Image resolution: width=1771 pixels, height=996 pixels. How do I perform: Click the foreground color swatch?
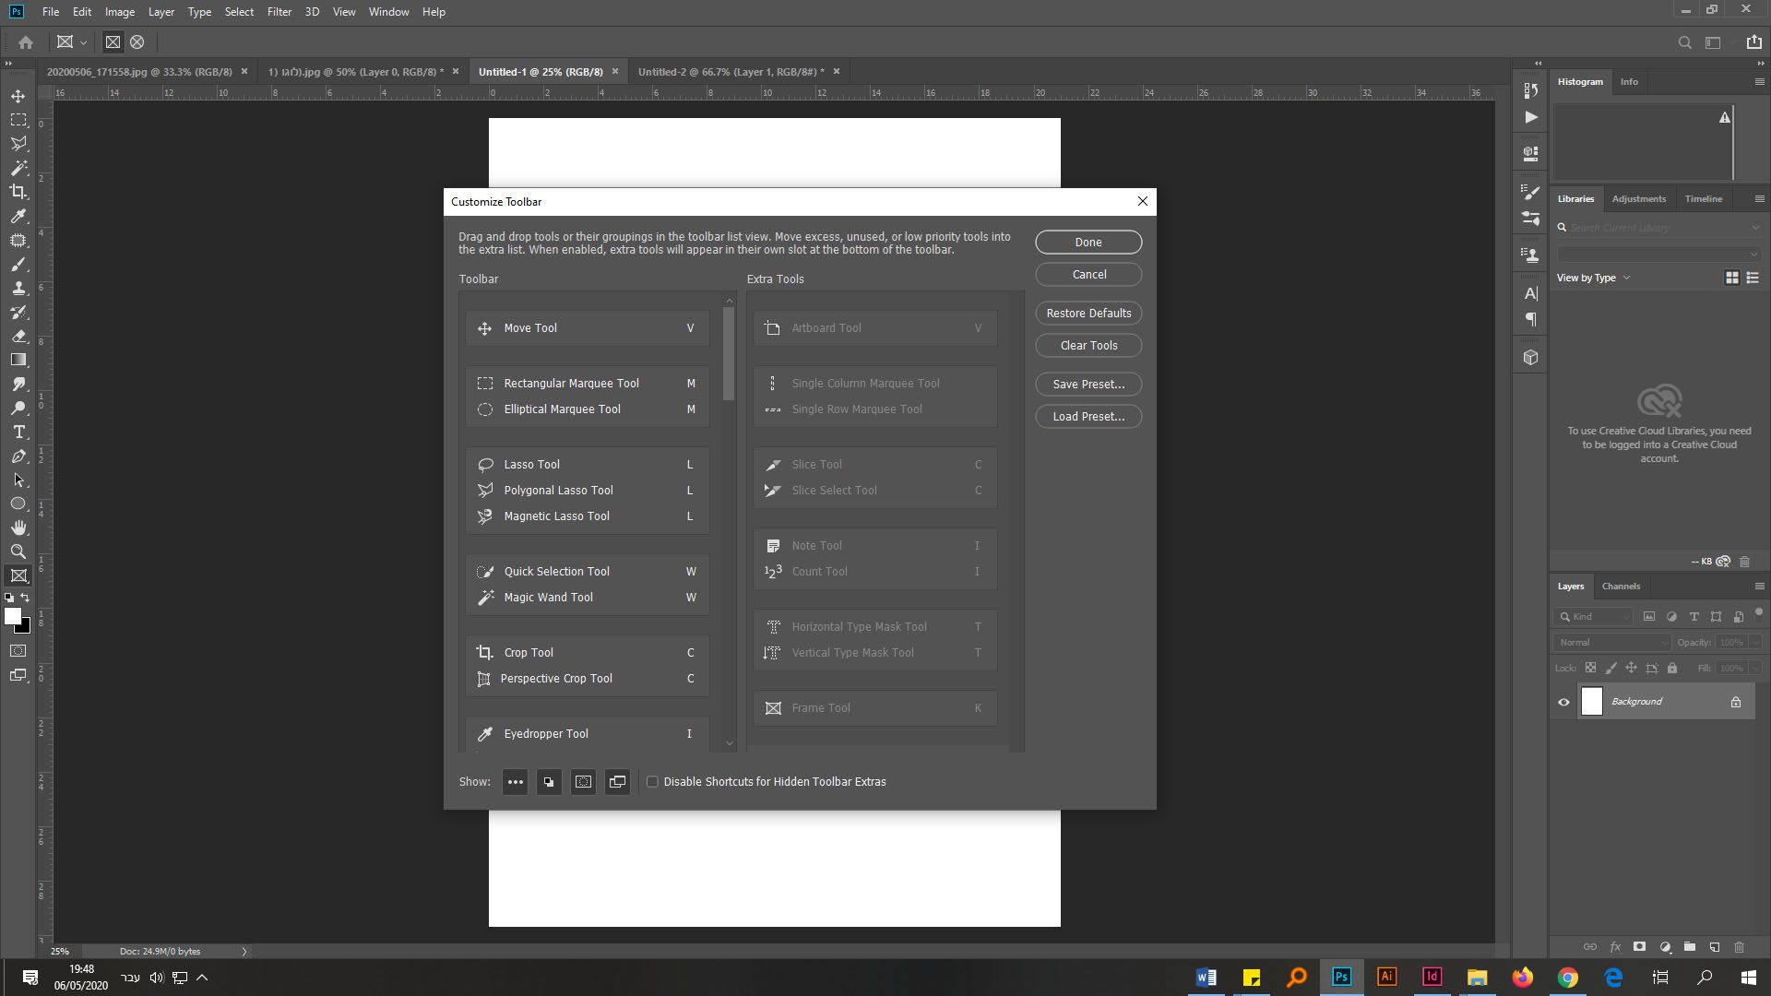12,617
